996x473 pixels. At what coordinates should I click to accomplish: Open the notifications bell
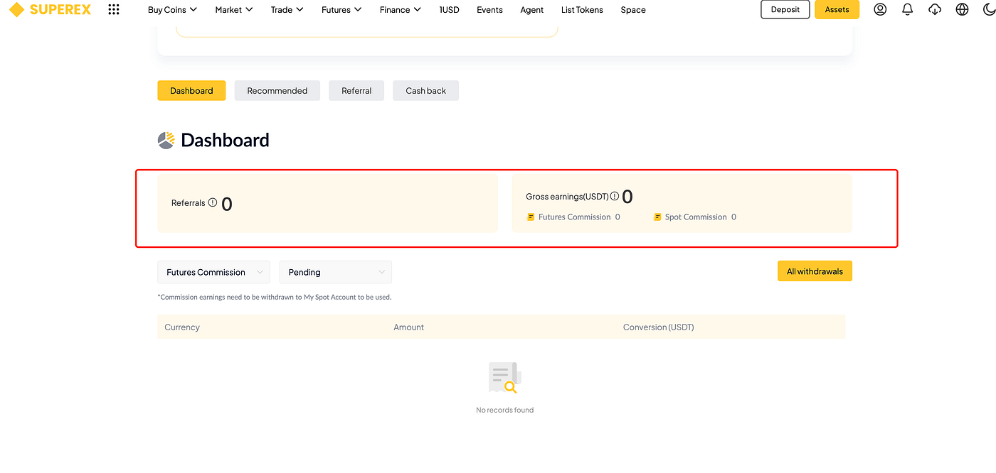(x=907, y=9)
